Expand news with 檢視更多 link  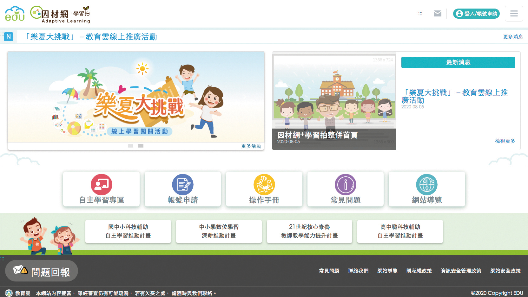coord(505,141)
